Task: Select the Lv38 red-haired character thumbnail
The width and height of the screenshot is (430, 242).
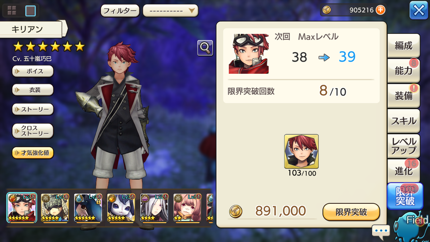Action: pos(22,208)
